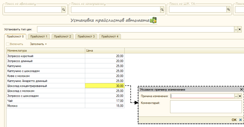Open selection (…) for Причина изменения
Image resolution: width=244 pixels, height=127 pixels.
[x=236, y=96]
